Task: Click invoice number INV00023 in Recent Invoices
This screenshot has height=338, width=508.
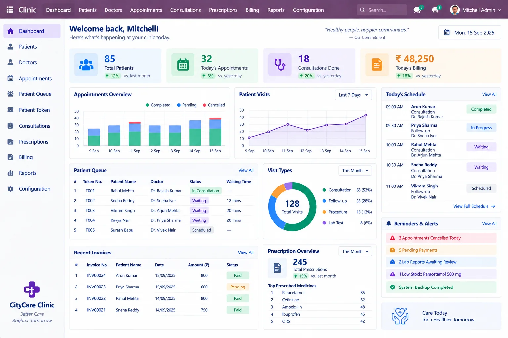Action: (x=96, y=287)
